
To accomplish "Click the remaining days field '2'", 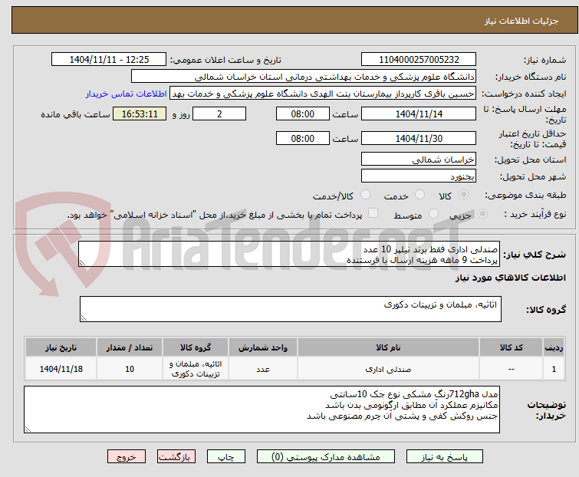I will (219, 113).
